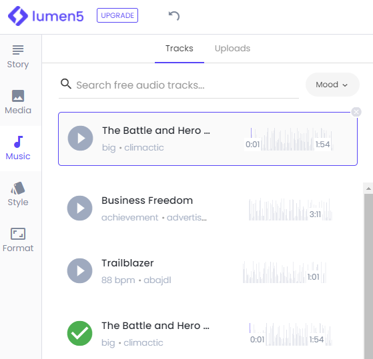Click the search magnifier icon
The height and width of the screenshot is (359, 373).
click(x=66, y=84)
